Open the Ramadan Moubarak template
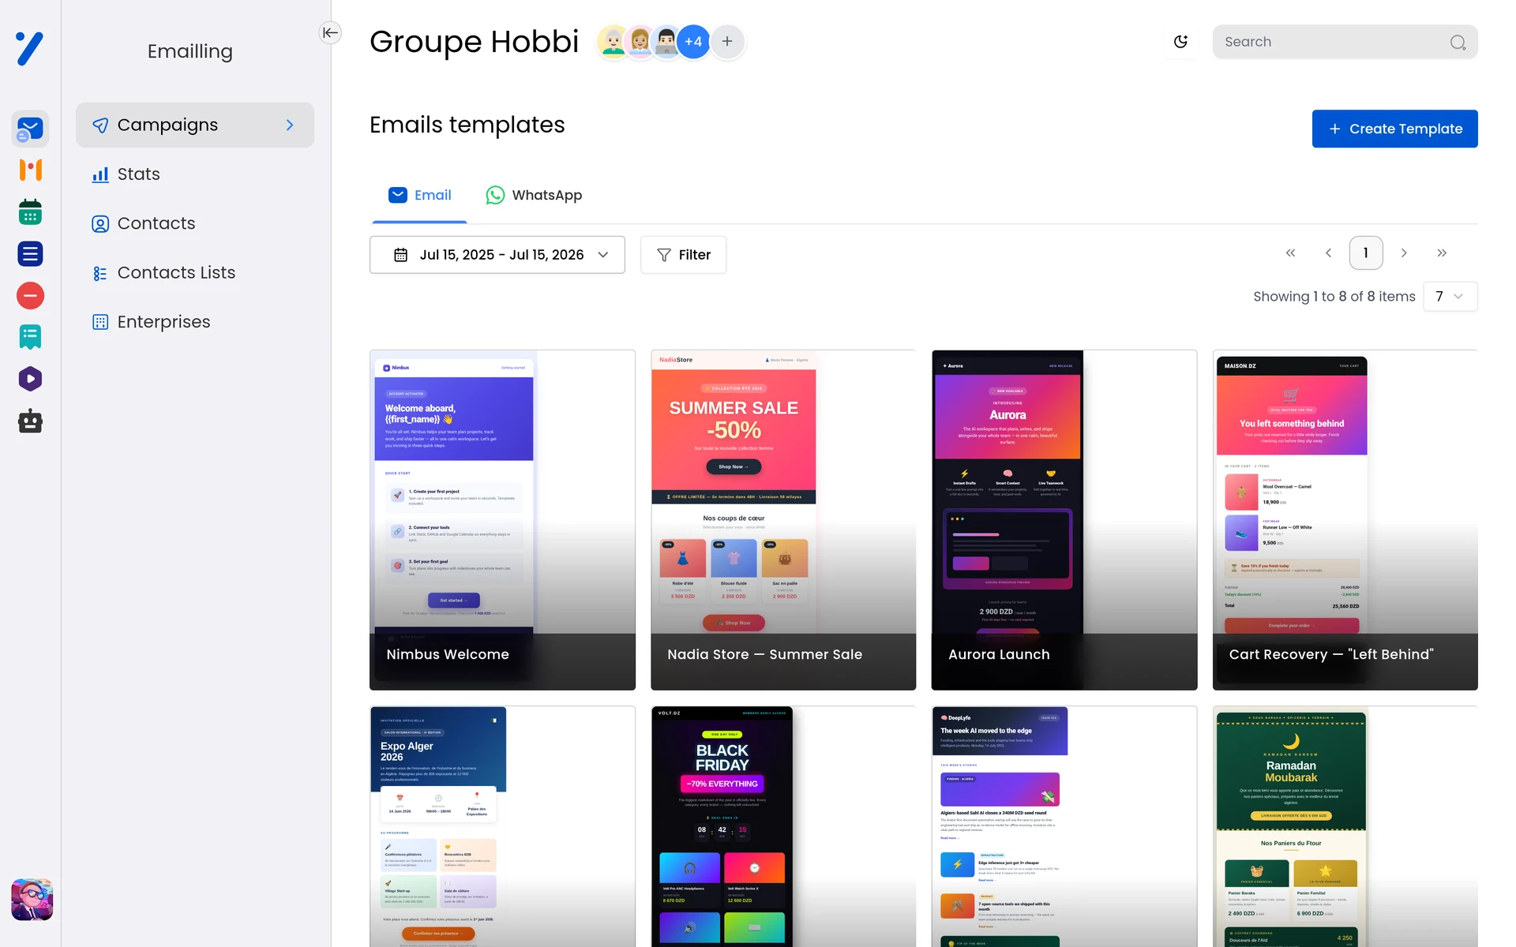1516x947 pixels. tap(1345, 826)
